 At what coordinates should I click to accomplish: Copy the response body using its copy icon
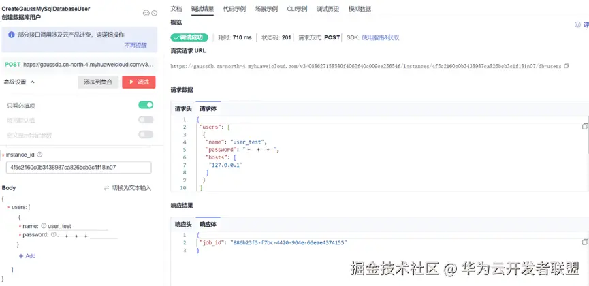pos(584,242)
